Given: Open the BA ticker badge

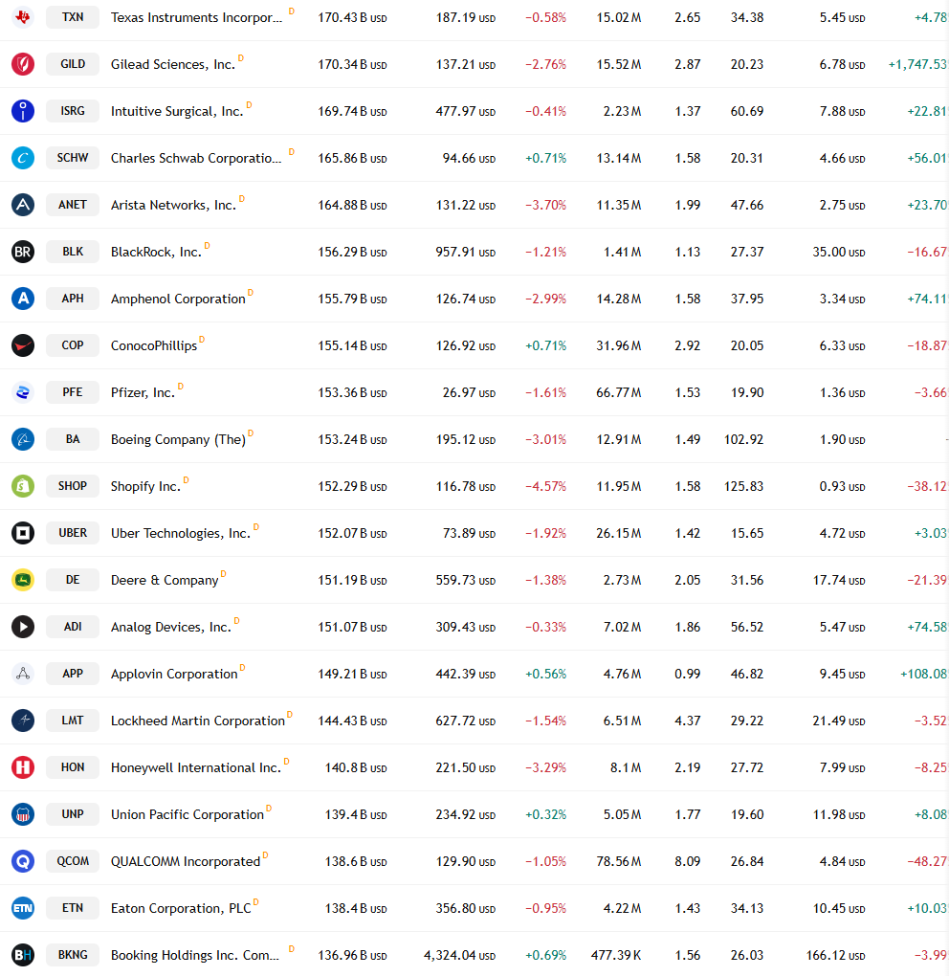Looking at the screenshot, I should (x=73, y=439).
